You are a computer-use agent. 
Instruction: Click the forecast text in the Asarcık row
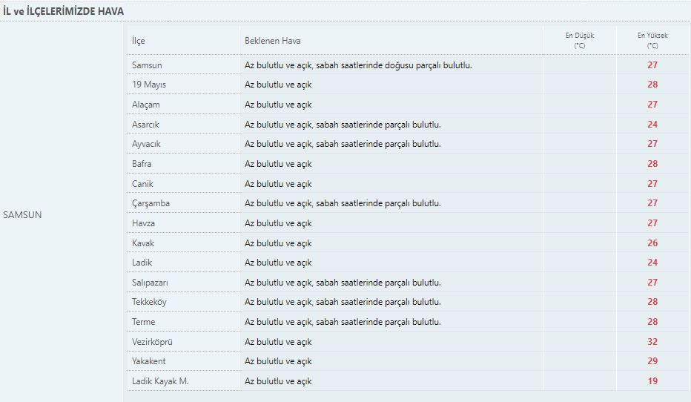tap(343, 125)
